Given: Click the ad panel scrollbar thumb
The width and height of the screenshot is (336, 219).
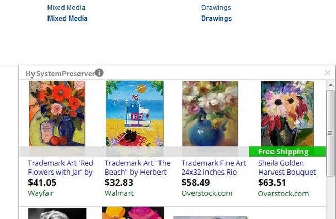Looking at the screenshot, I should point(331,133).
